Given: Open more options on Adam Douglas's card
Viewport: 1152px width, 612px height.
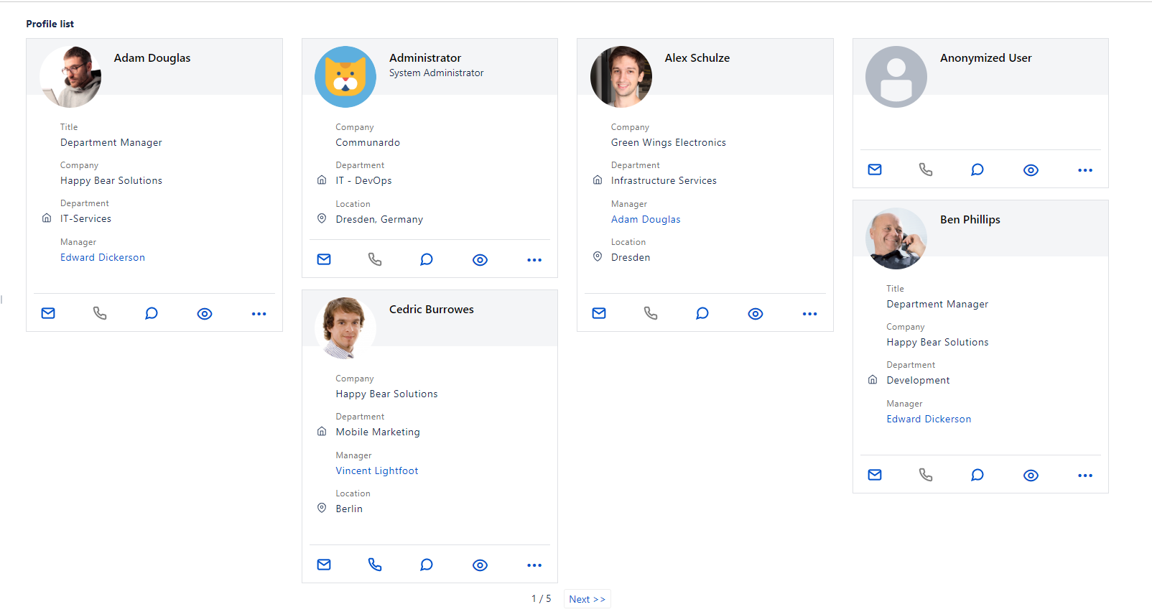Looking at the screenshot, I should tap(259, 314).
